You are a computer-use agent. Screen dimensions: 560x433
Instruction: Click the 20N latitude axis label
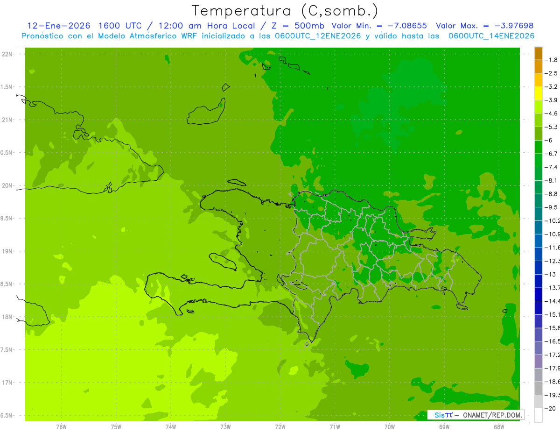[7, 185]
